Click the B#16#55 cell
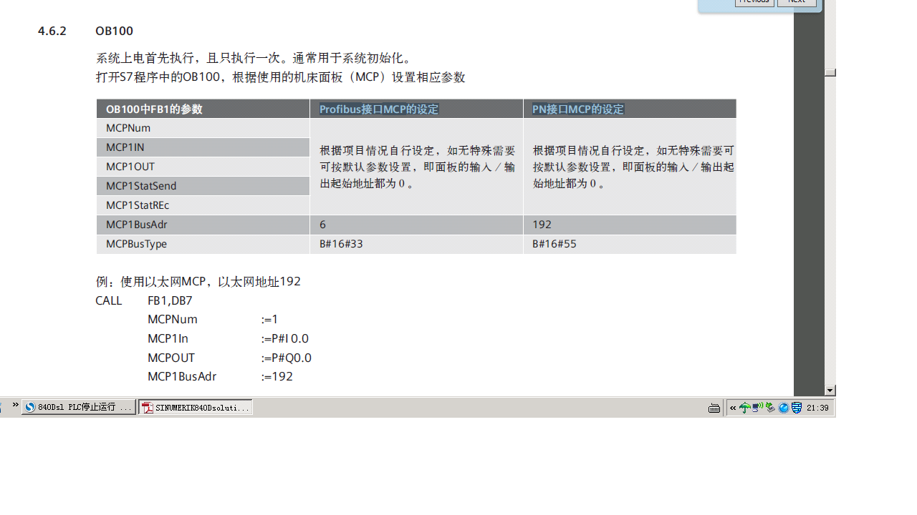 click(554, 244)
